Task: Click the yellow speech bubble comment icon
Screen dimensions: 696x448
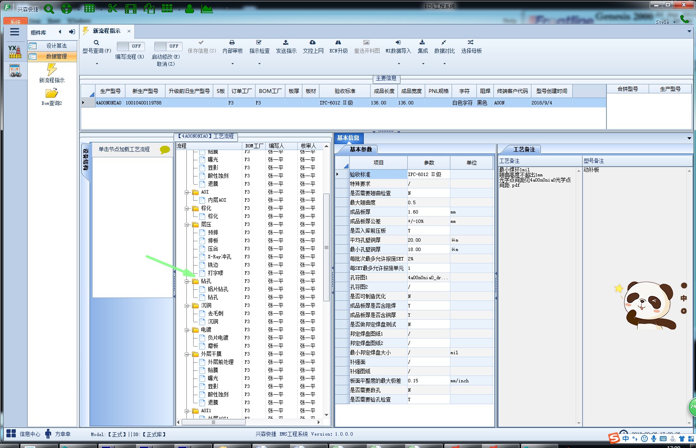Action: 165,150
